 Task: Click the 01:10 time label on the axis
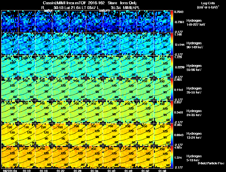[27, 171]
